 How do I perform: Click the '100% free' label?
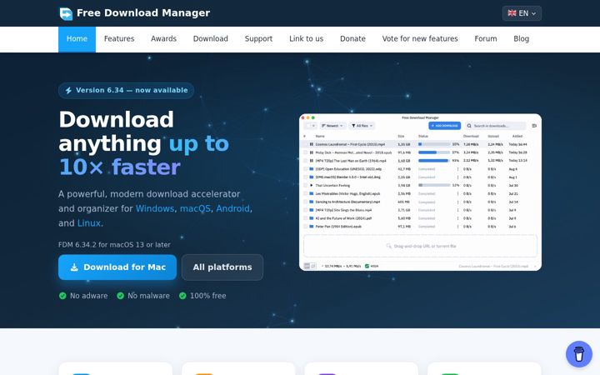pos(207,296)
